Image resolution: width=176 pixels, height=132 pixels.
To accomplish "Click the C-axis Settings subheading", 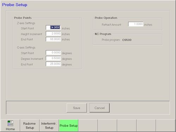I will pyautogui.click(x=26, y=48).
